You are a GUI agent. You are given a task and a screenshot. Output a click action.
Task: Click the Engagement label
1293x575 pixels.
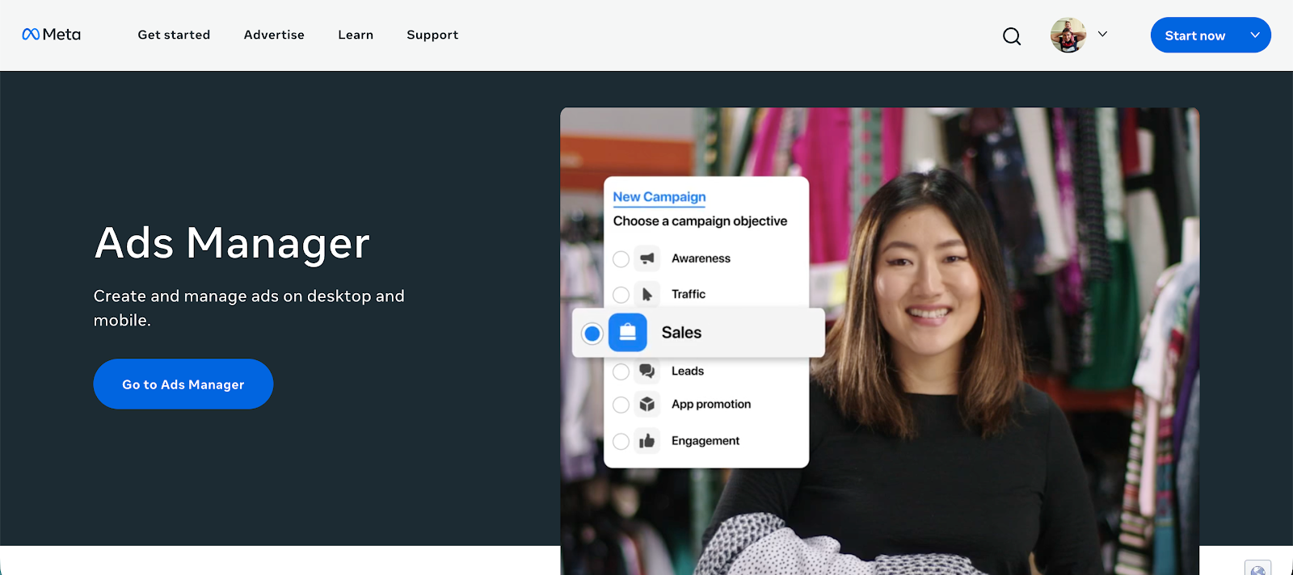705,441
